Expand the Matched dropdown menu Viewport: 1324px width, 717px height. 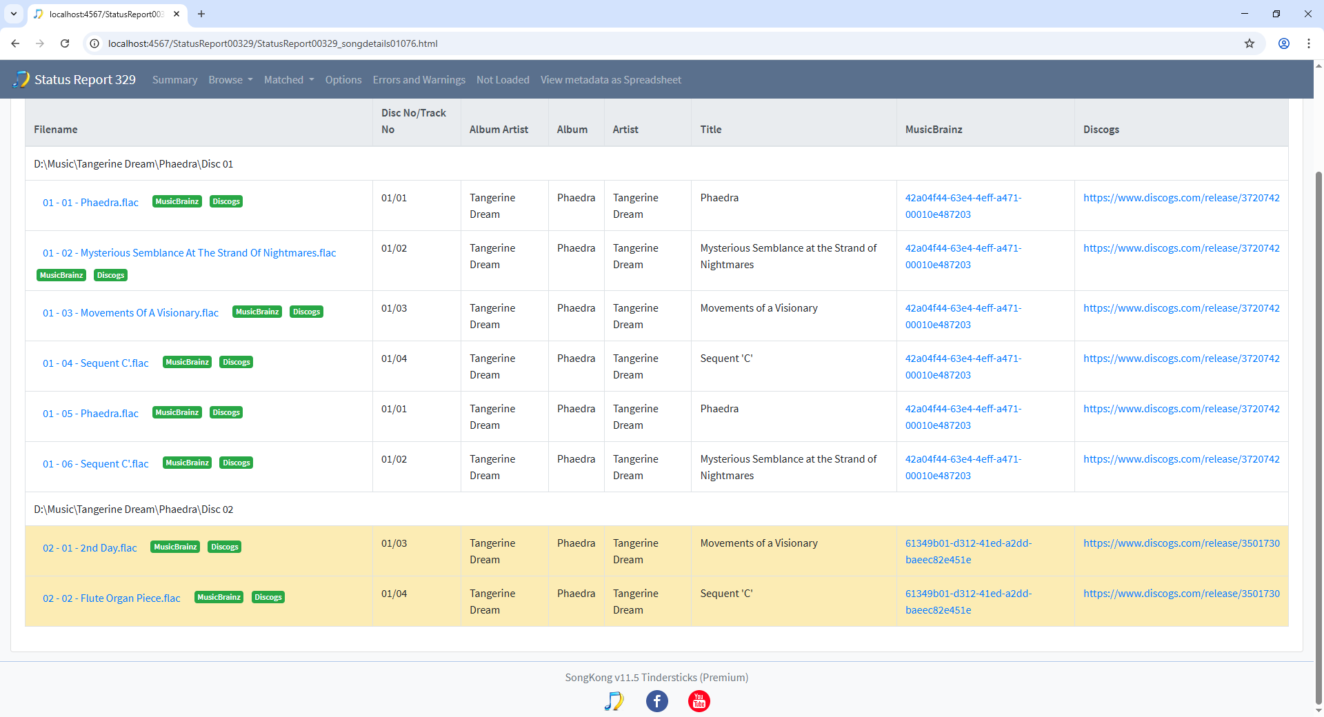[x=289, y=79]
